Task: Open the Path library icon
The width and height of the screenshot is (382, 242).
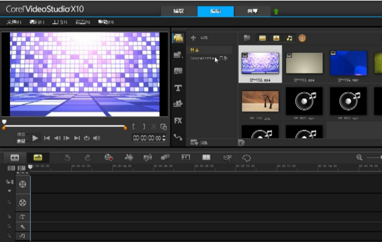Action: pos(178,137)
